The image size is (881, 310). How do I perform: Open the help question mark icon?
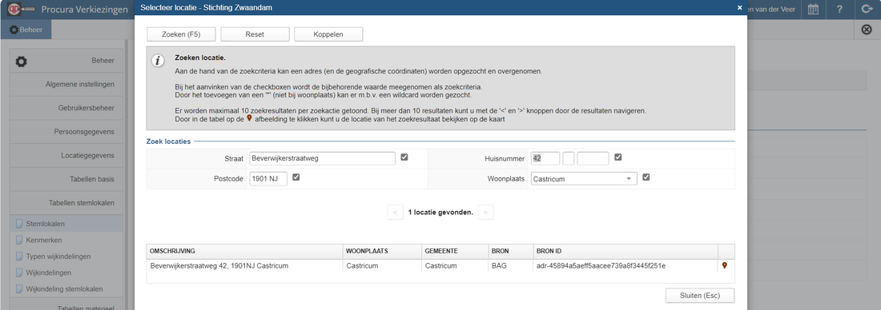coord(839,10)
